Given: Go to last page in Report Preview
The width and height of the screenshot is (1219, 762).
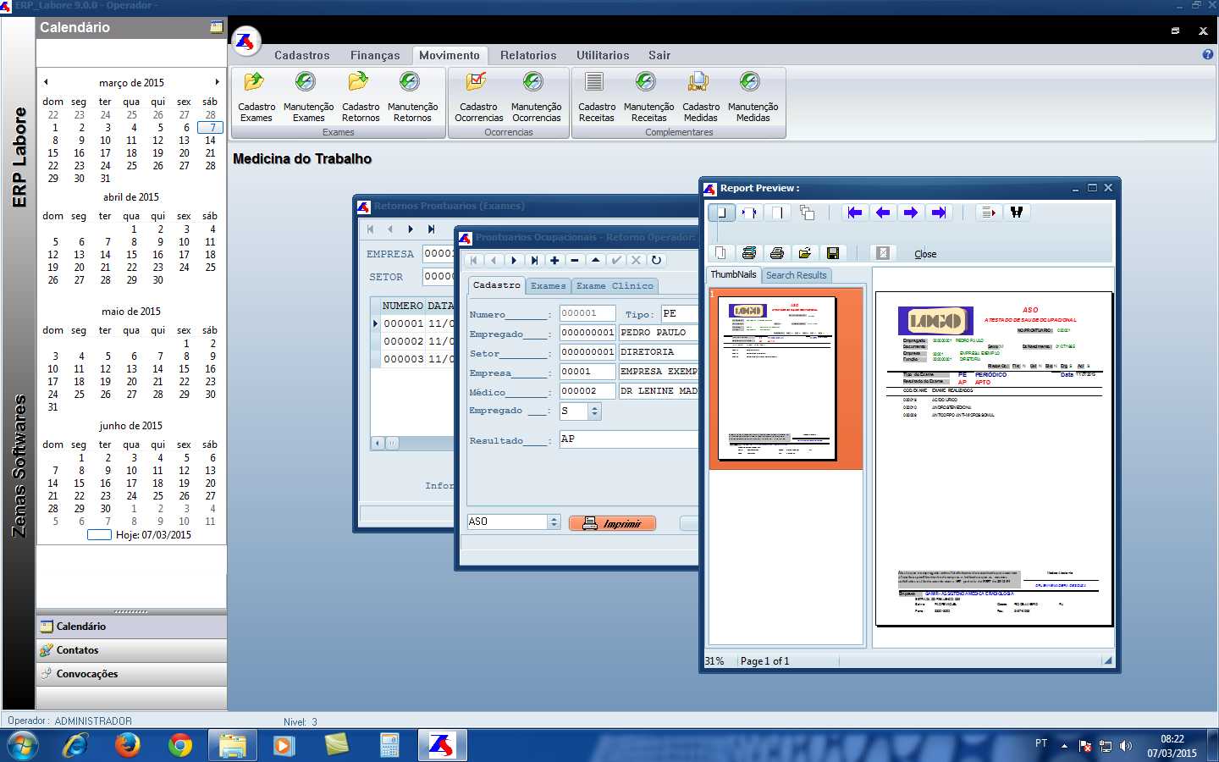Looking at the screenshot, I should coord(938,213).
